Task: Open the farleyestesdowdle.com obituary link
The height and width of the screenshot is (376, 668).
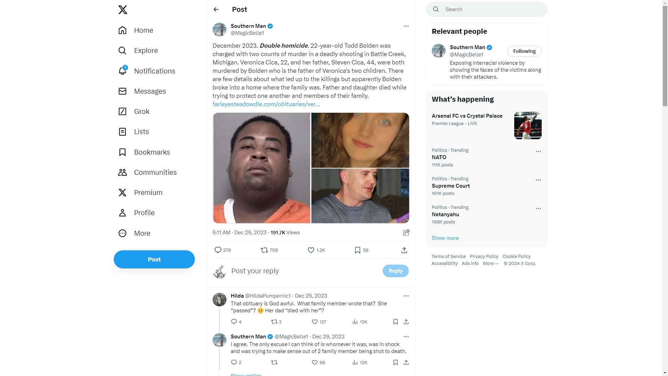Action: tap(266, 104)
